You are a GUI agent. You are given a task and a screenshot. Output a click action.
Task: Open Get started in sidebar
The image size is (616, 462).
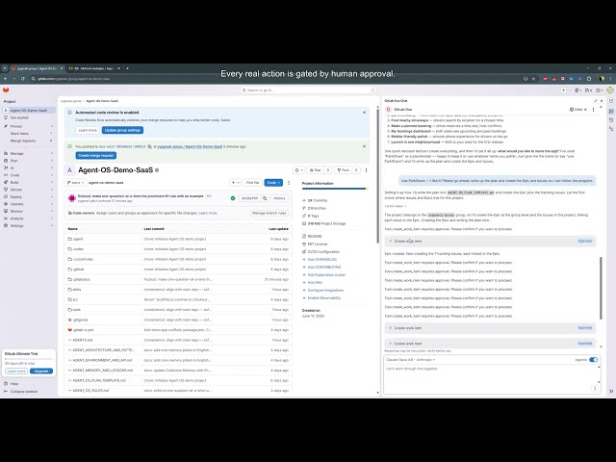click(x=28, y=117)
